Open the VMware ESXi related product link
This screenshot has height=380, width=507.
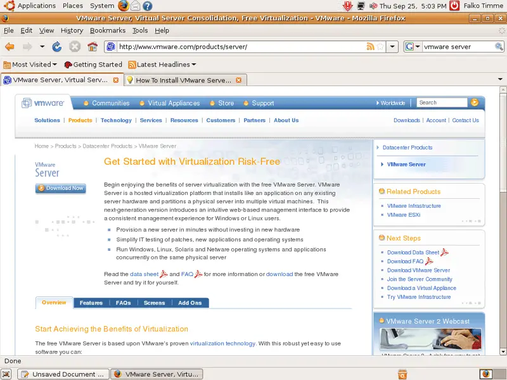[x=404, y=215]
